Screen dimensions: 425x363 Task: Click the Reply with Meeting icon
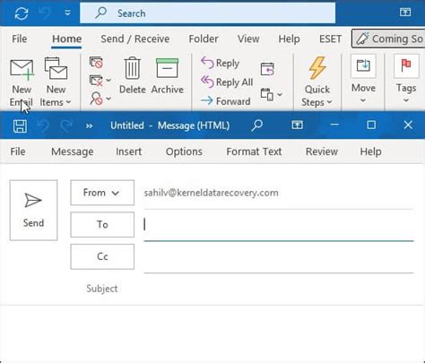point(267,69)
